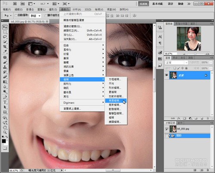Select the Crop tool
Image resolution: width=215 pixels, height=173 pixels.
(x=5, y=47)
